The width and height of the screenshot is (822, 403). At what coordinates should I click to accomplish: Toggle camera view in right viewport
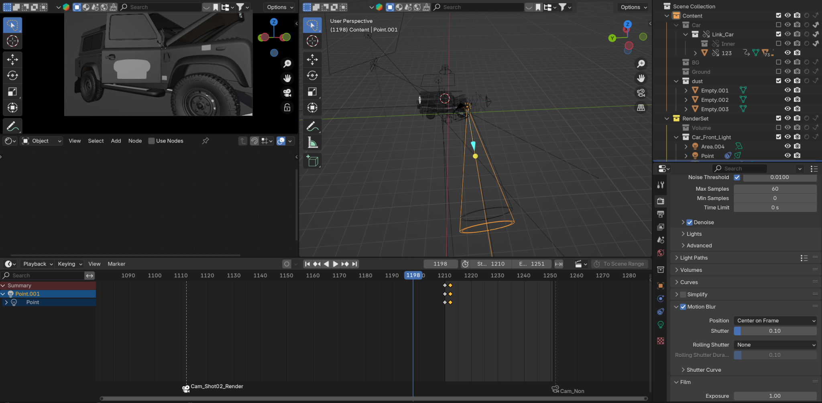(x=641, y=93)
